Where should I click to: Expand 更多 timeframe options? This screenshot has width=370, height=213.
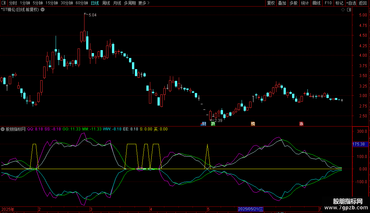click(144, 3)
